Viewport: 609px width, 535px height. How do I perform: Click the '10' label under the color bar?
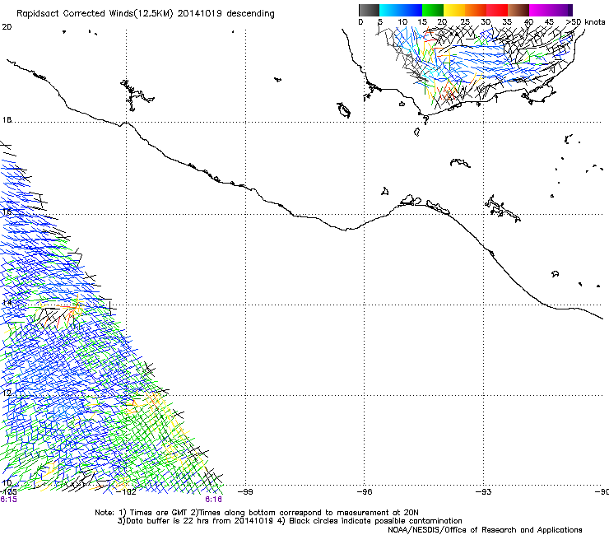[x=402, y=21]
